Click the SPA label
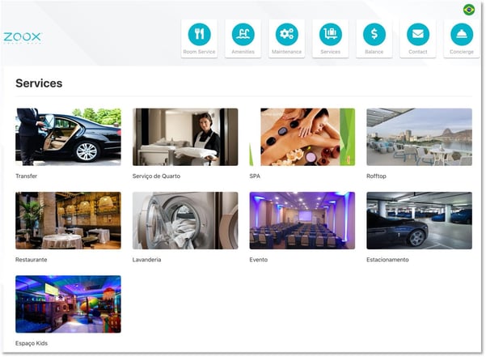This screenshot has height=357, width=486. [x=255, y=176]
